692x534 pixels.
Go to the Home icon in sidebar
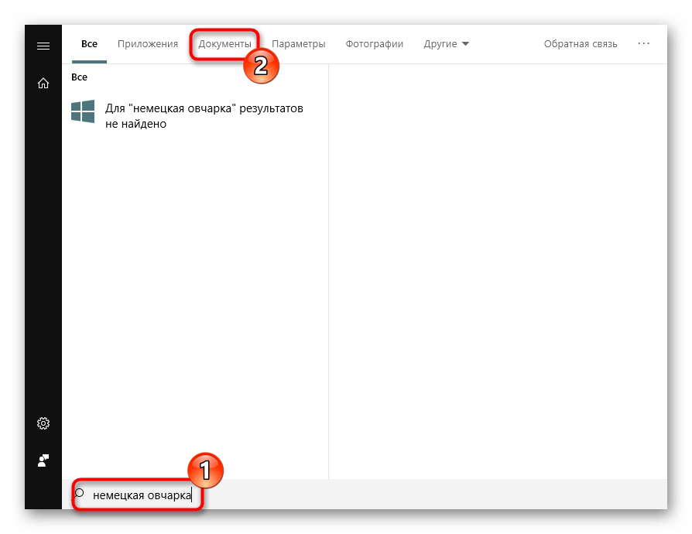[43, 83]
